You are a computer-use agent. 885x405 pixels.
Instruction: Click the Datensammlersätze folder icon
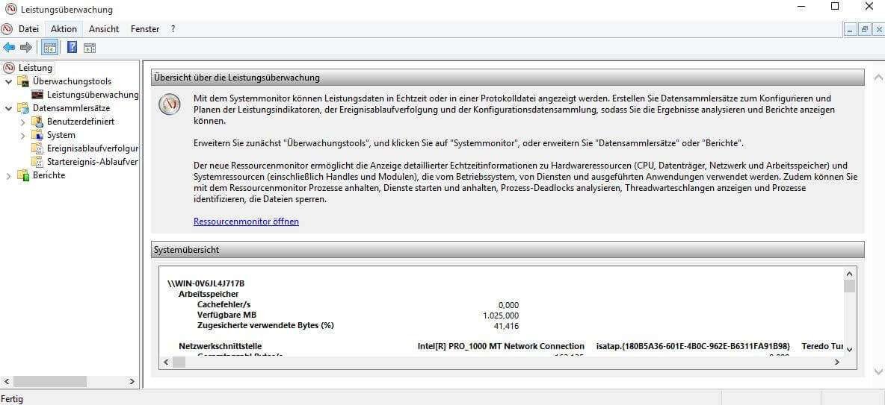23,108
